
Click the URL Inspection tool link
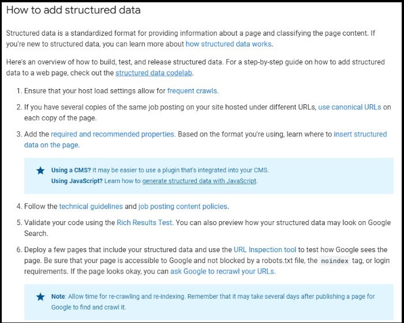pos(265,250)
